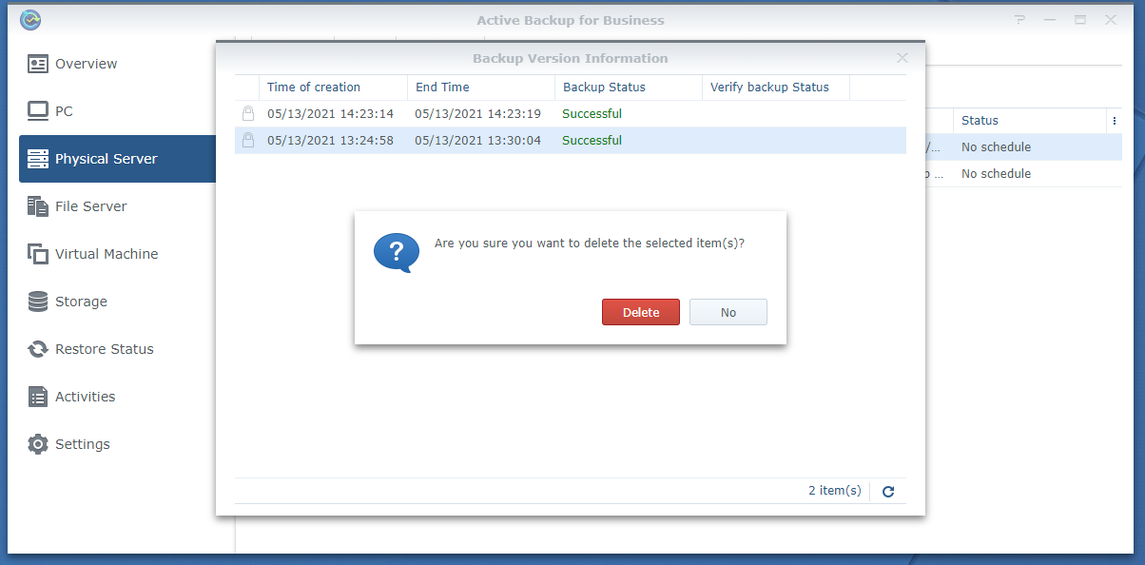Click the Overview sidebar icon
1145x565 pixels.
[x=38, y=64]
